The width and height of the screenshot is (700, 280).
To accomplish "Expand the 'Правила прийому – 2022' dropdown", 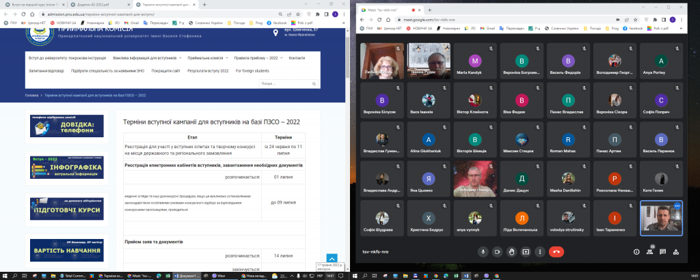I will tap(259, 58).
